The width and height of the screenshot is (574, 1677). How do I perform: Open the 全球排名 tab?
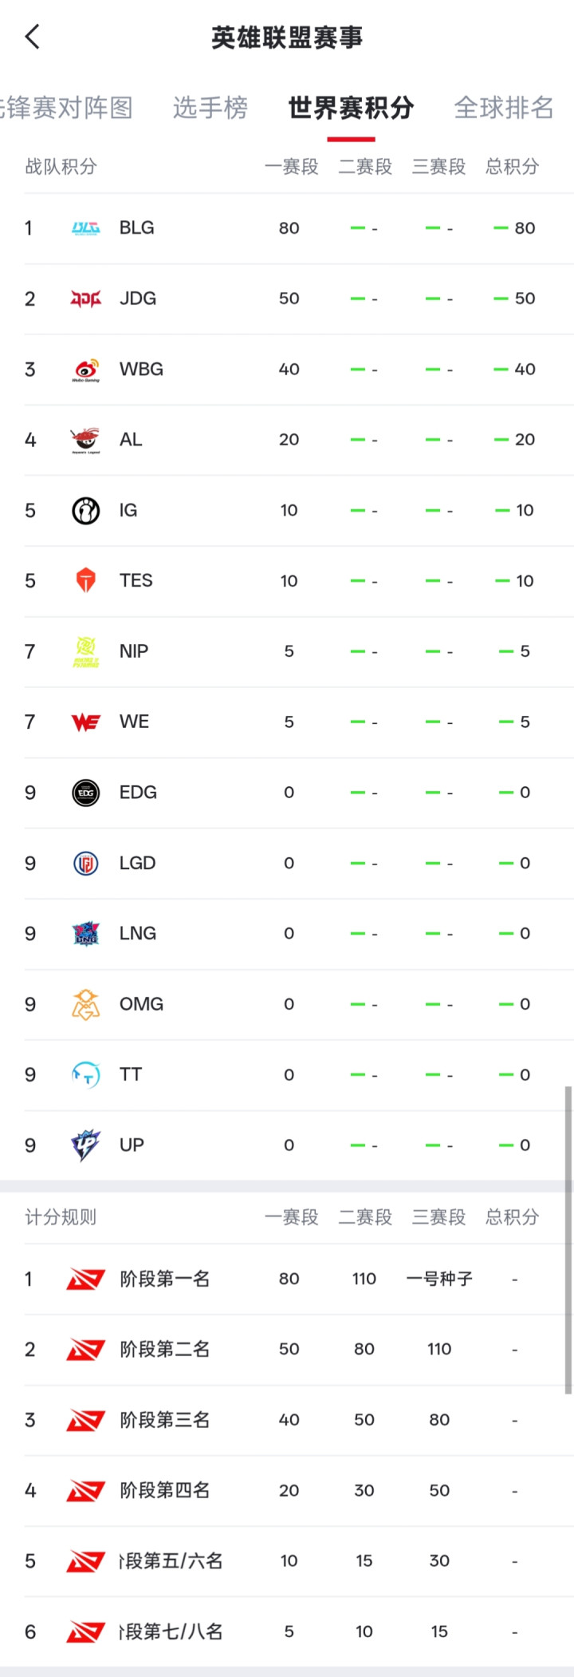pyautogui.click(x=504, y=108)
